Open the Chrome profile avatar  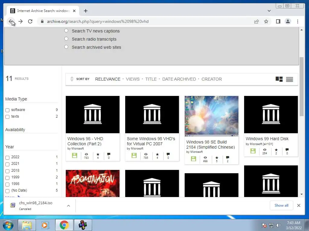pos(288,21)
